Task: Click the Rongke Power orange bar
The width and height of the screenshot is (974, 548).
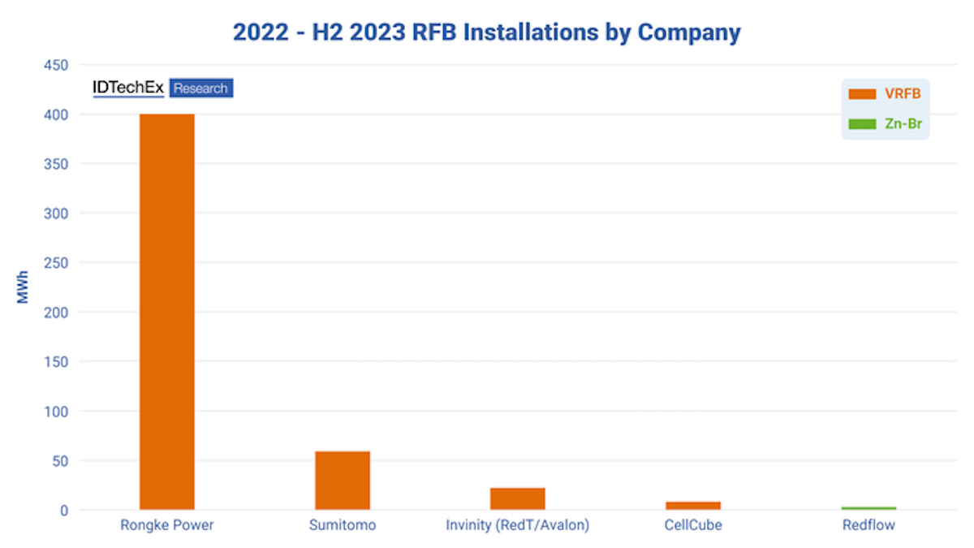Action: click(x=166, y=312)
